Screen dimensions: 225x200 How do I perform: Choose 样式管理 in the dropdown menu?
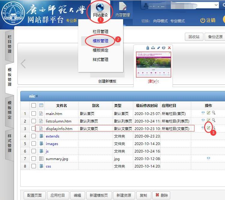point(100,59)
